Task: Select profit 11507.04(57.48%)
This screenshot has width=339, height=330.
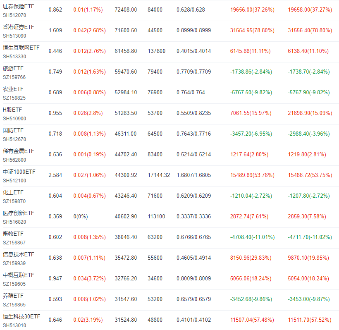Action: point(252,320)
